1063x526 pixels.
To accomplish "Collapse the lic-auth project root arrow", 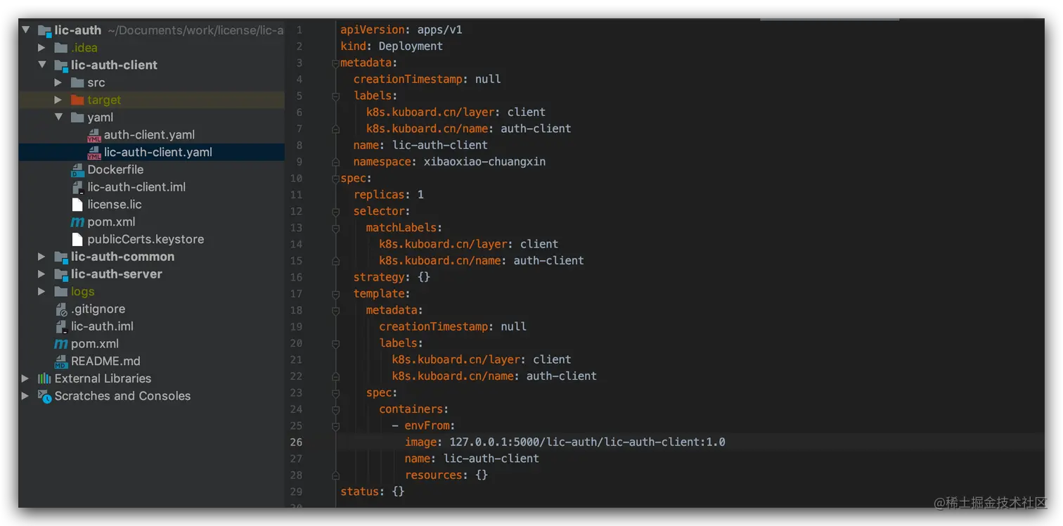I will 26,30.
